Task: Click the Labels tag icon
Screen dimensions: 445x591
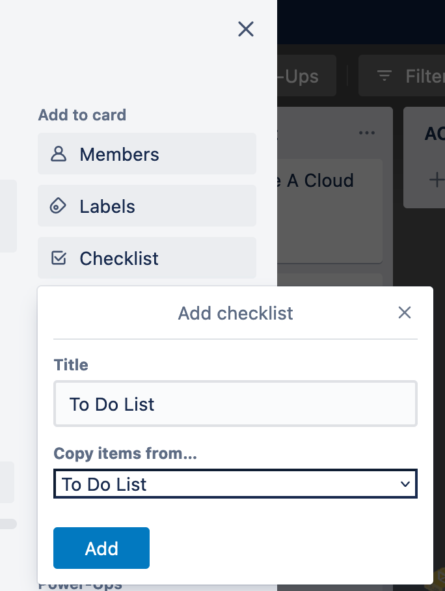Action: (59, 206)
